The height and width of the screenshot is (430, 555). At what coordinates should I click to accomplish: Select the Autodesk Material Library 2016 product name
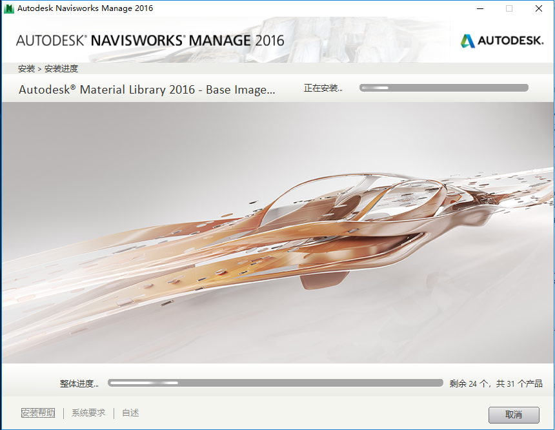point(147,90)
